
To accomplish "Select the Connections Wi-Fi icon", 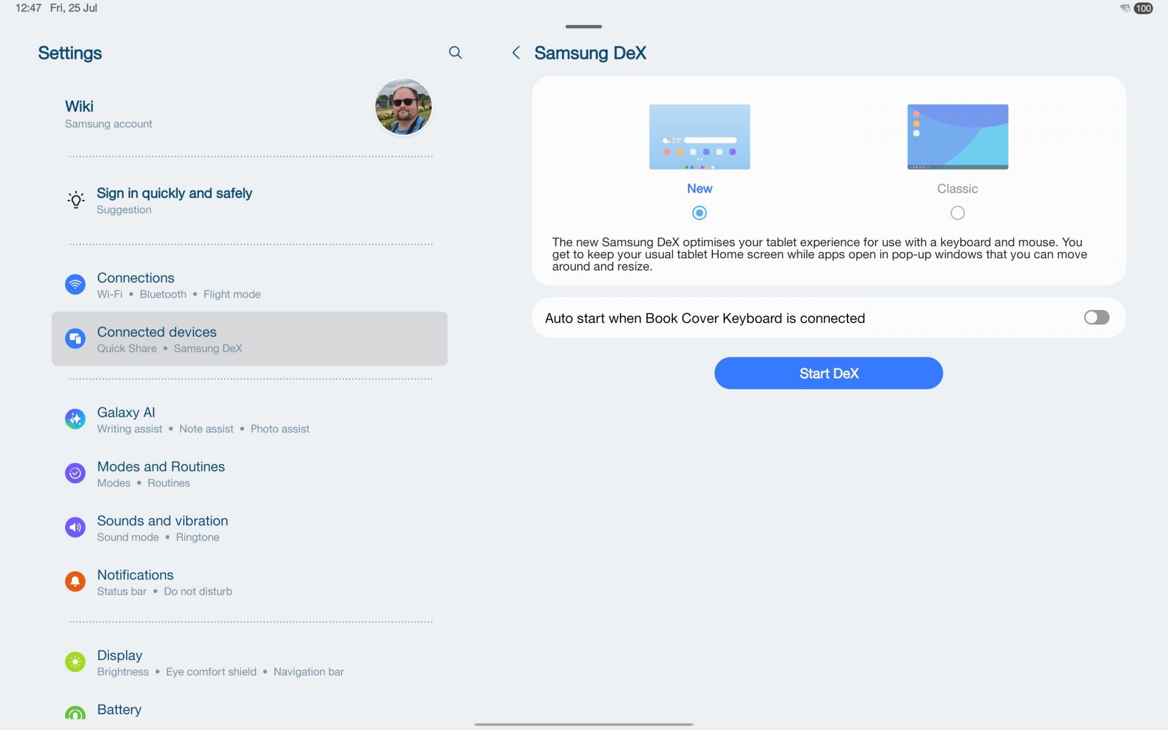I will [x=75, y=284].
